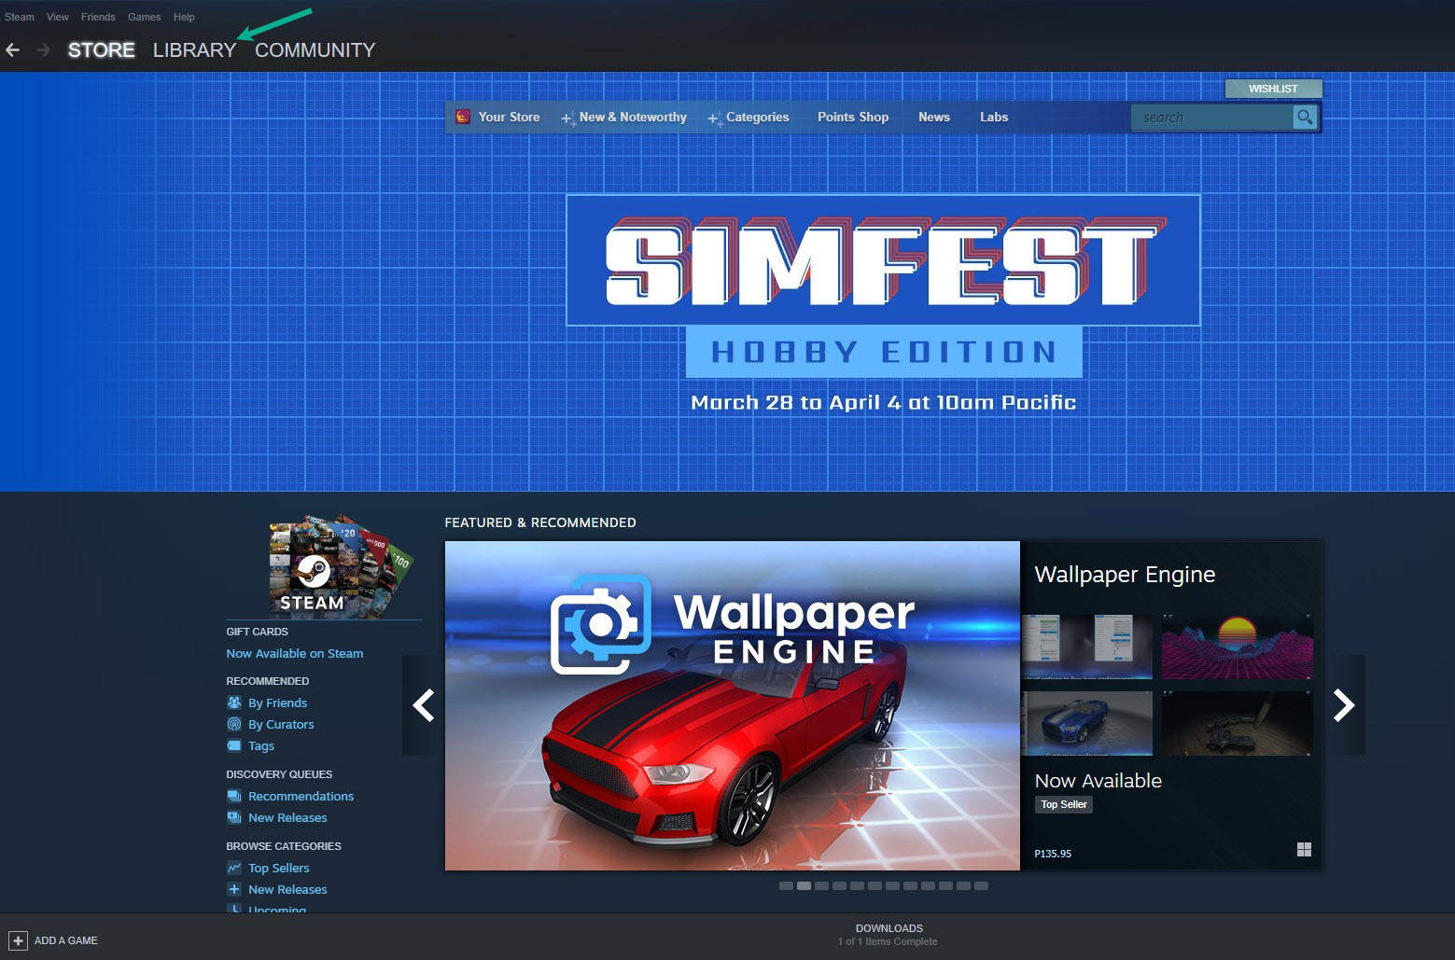Click the Top Sellers chart icon
The height and width of the screenshot is (960, 1455).
tap(234, 868)
